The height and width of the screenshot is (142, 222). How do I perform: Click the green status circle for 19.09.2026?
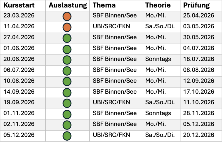coord(67,103)
